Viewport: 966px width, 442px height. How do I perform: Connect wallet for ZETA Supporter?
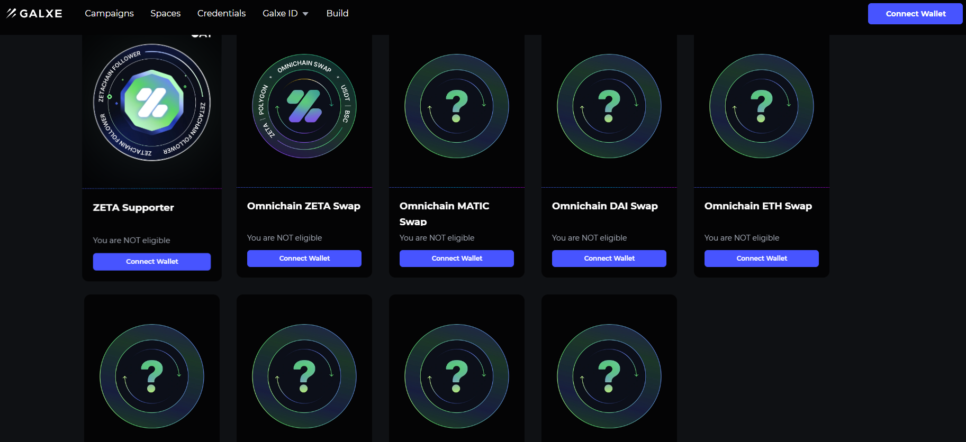152,262
